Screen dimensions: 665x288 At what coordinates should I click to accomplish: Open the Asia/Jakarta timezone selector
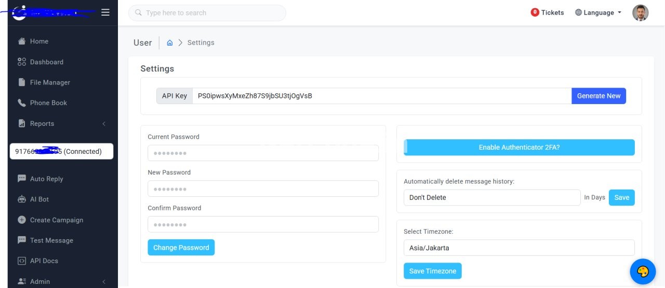point(519,248)
